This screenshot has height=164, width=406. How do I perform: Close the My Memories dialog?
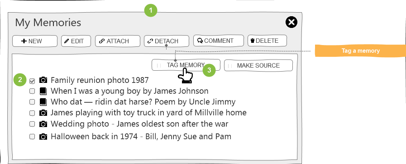pyautogui.click(x=291, y=22)
